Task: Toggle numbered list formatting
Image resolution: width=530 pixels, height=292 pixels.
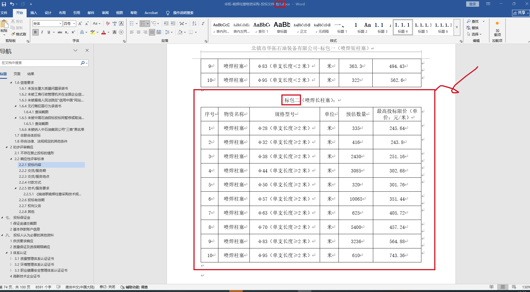Action: tap(143, 24)
